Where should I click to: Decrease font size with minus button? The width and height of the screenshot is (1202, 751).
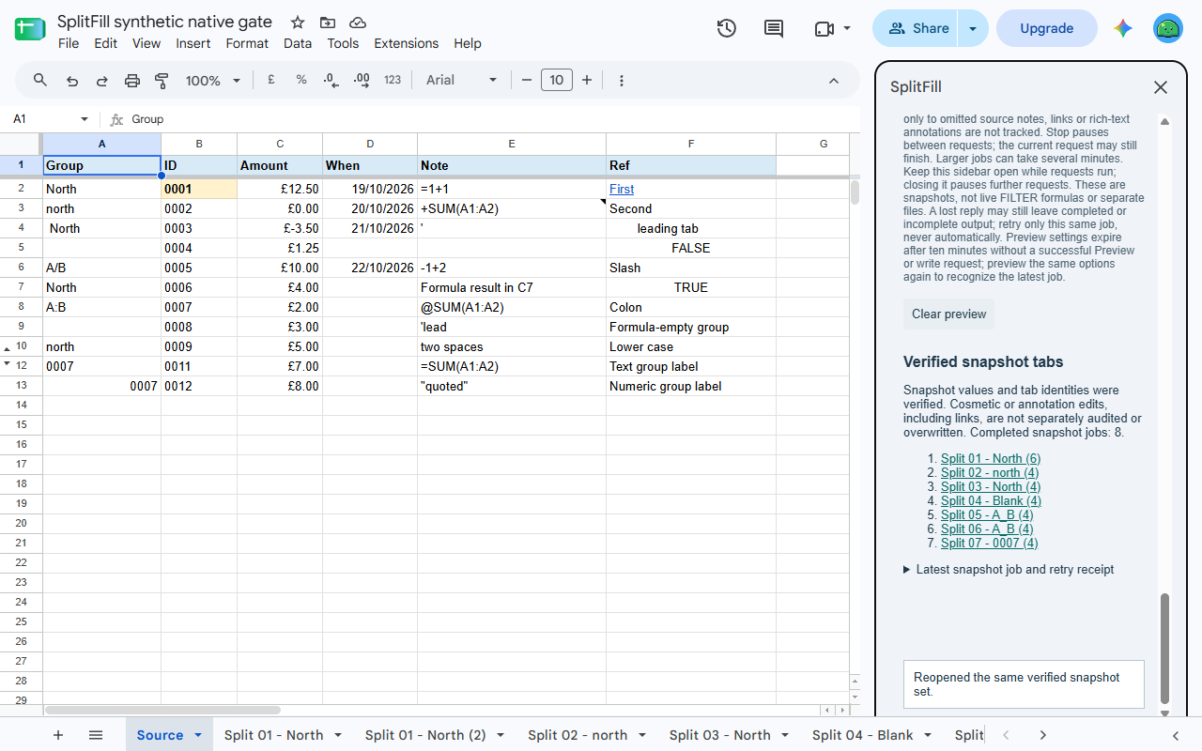[527, 81]
